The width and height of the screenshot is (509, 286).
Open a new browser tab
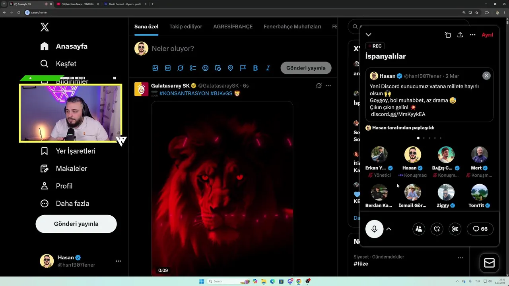tap(153, 4)
